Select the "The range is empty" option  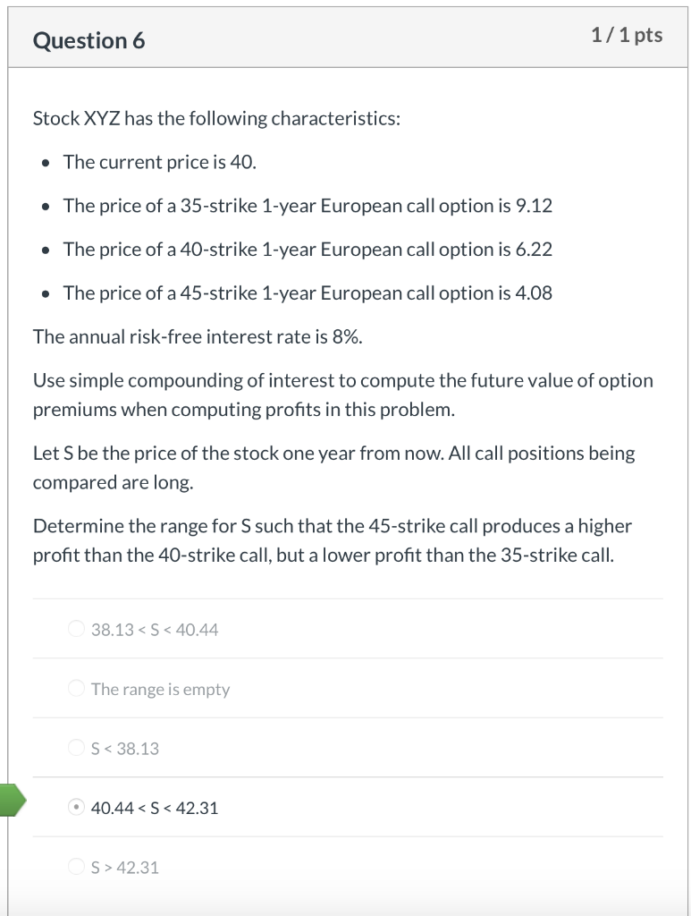point(76,689)
